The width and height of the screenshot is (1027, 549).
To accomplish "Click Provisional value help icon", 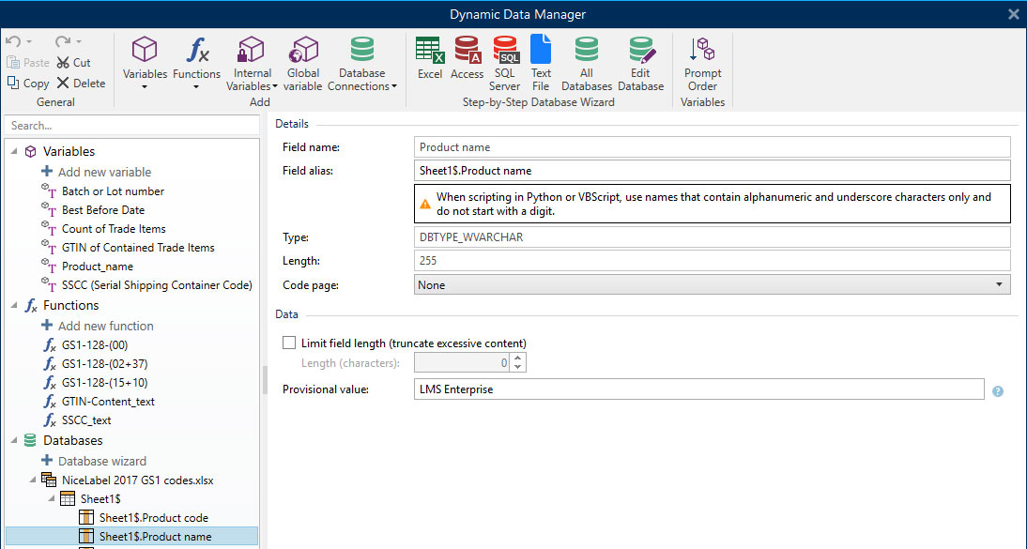I will [x=998, y=391].
